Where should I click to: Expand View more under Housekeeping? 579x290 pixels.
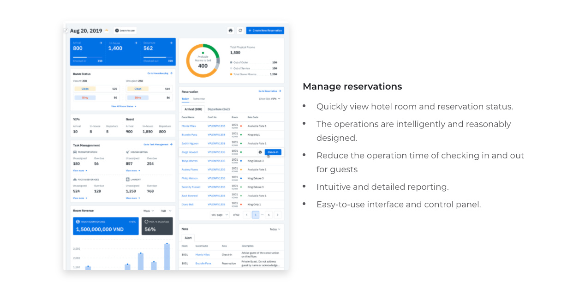click(133, 170)
